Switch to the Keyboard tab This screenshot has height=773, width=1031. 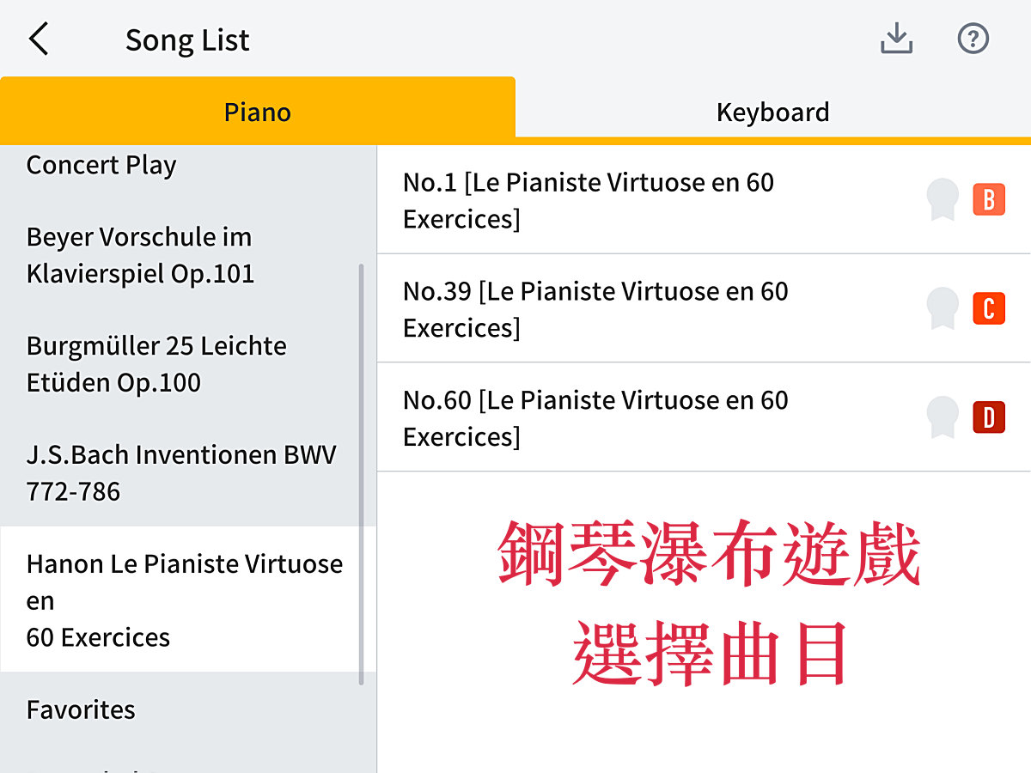click(772, 112)
